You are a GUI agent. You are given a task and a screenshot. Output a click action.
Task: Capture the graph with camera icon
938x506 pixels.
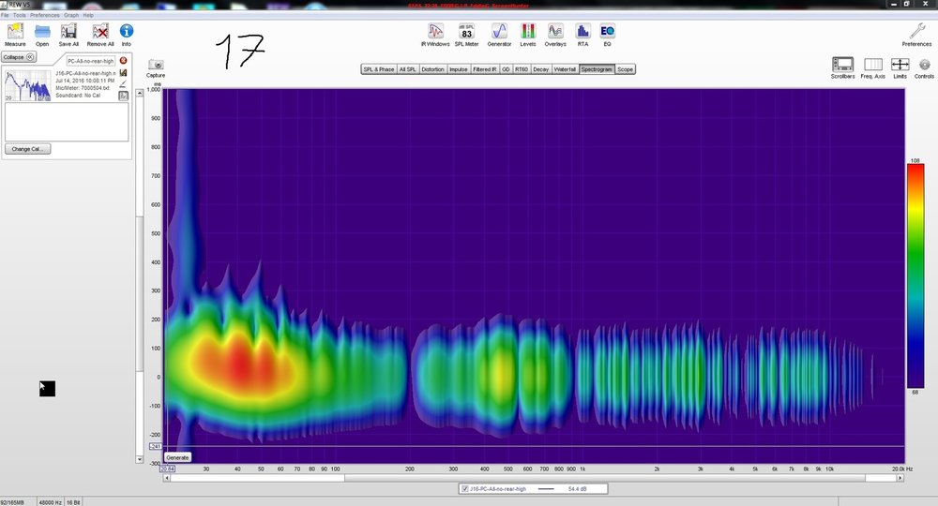(156, 67)
